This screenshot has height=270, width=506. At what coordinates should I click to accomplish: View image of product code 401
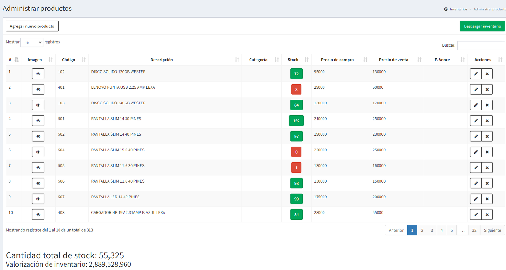point(38,90)
